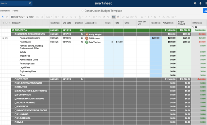Click attachment icon on Plans & Specifications row
Image resolution: width=207 pixels, height=125 pixels.
click(3, 38)
